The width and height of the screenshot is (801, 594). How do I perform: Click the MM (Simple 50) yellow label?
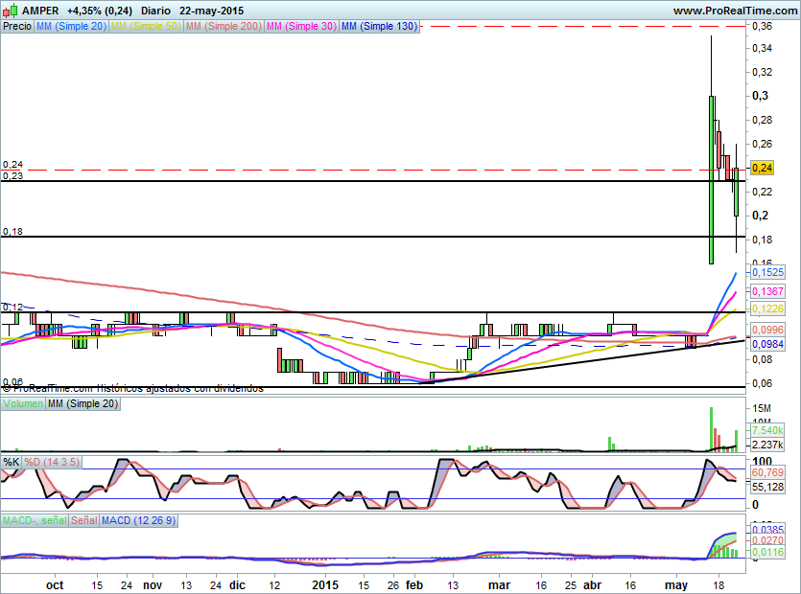(x=145, y=27)
